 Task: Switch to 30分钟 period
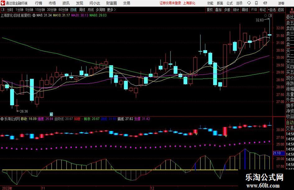click(x=52, y=10)
